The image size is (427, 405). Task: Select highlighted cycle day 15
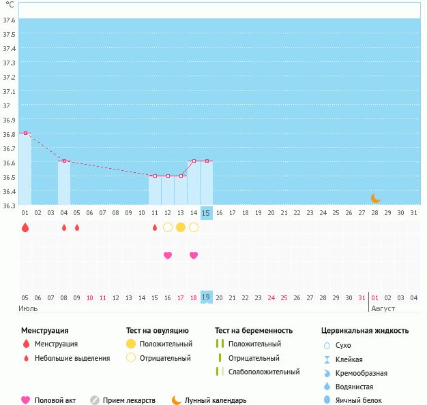207,213
